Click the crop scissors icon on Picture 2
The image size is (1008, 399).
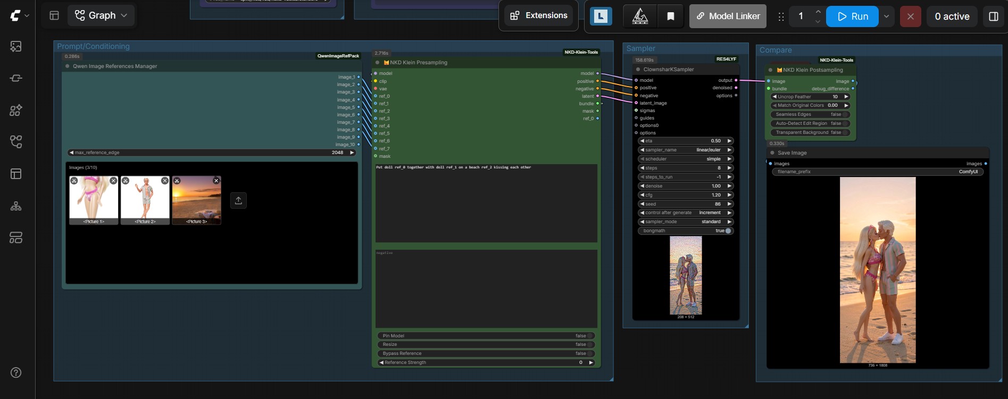(126, 181)
